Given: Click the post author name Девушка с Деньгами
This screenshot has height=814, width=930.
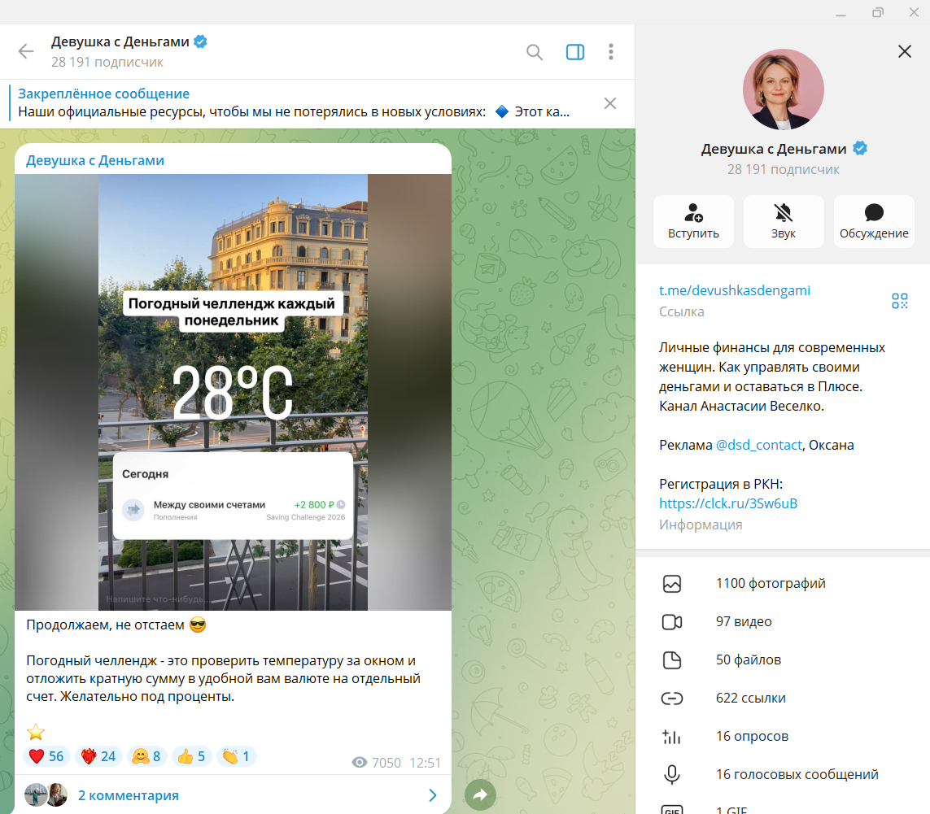Looking at the screenshot, I should pos(95,161).
